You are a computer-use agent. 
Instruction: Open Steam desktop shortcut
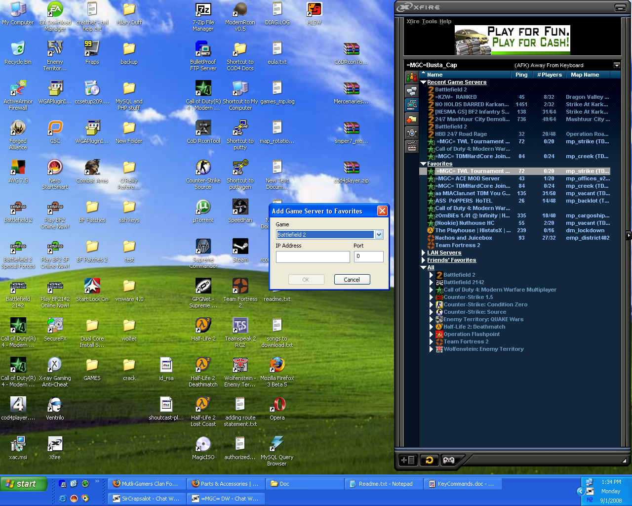(240, 251)
